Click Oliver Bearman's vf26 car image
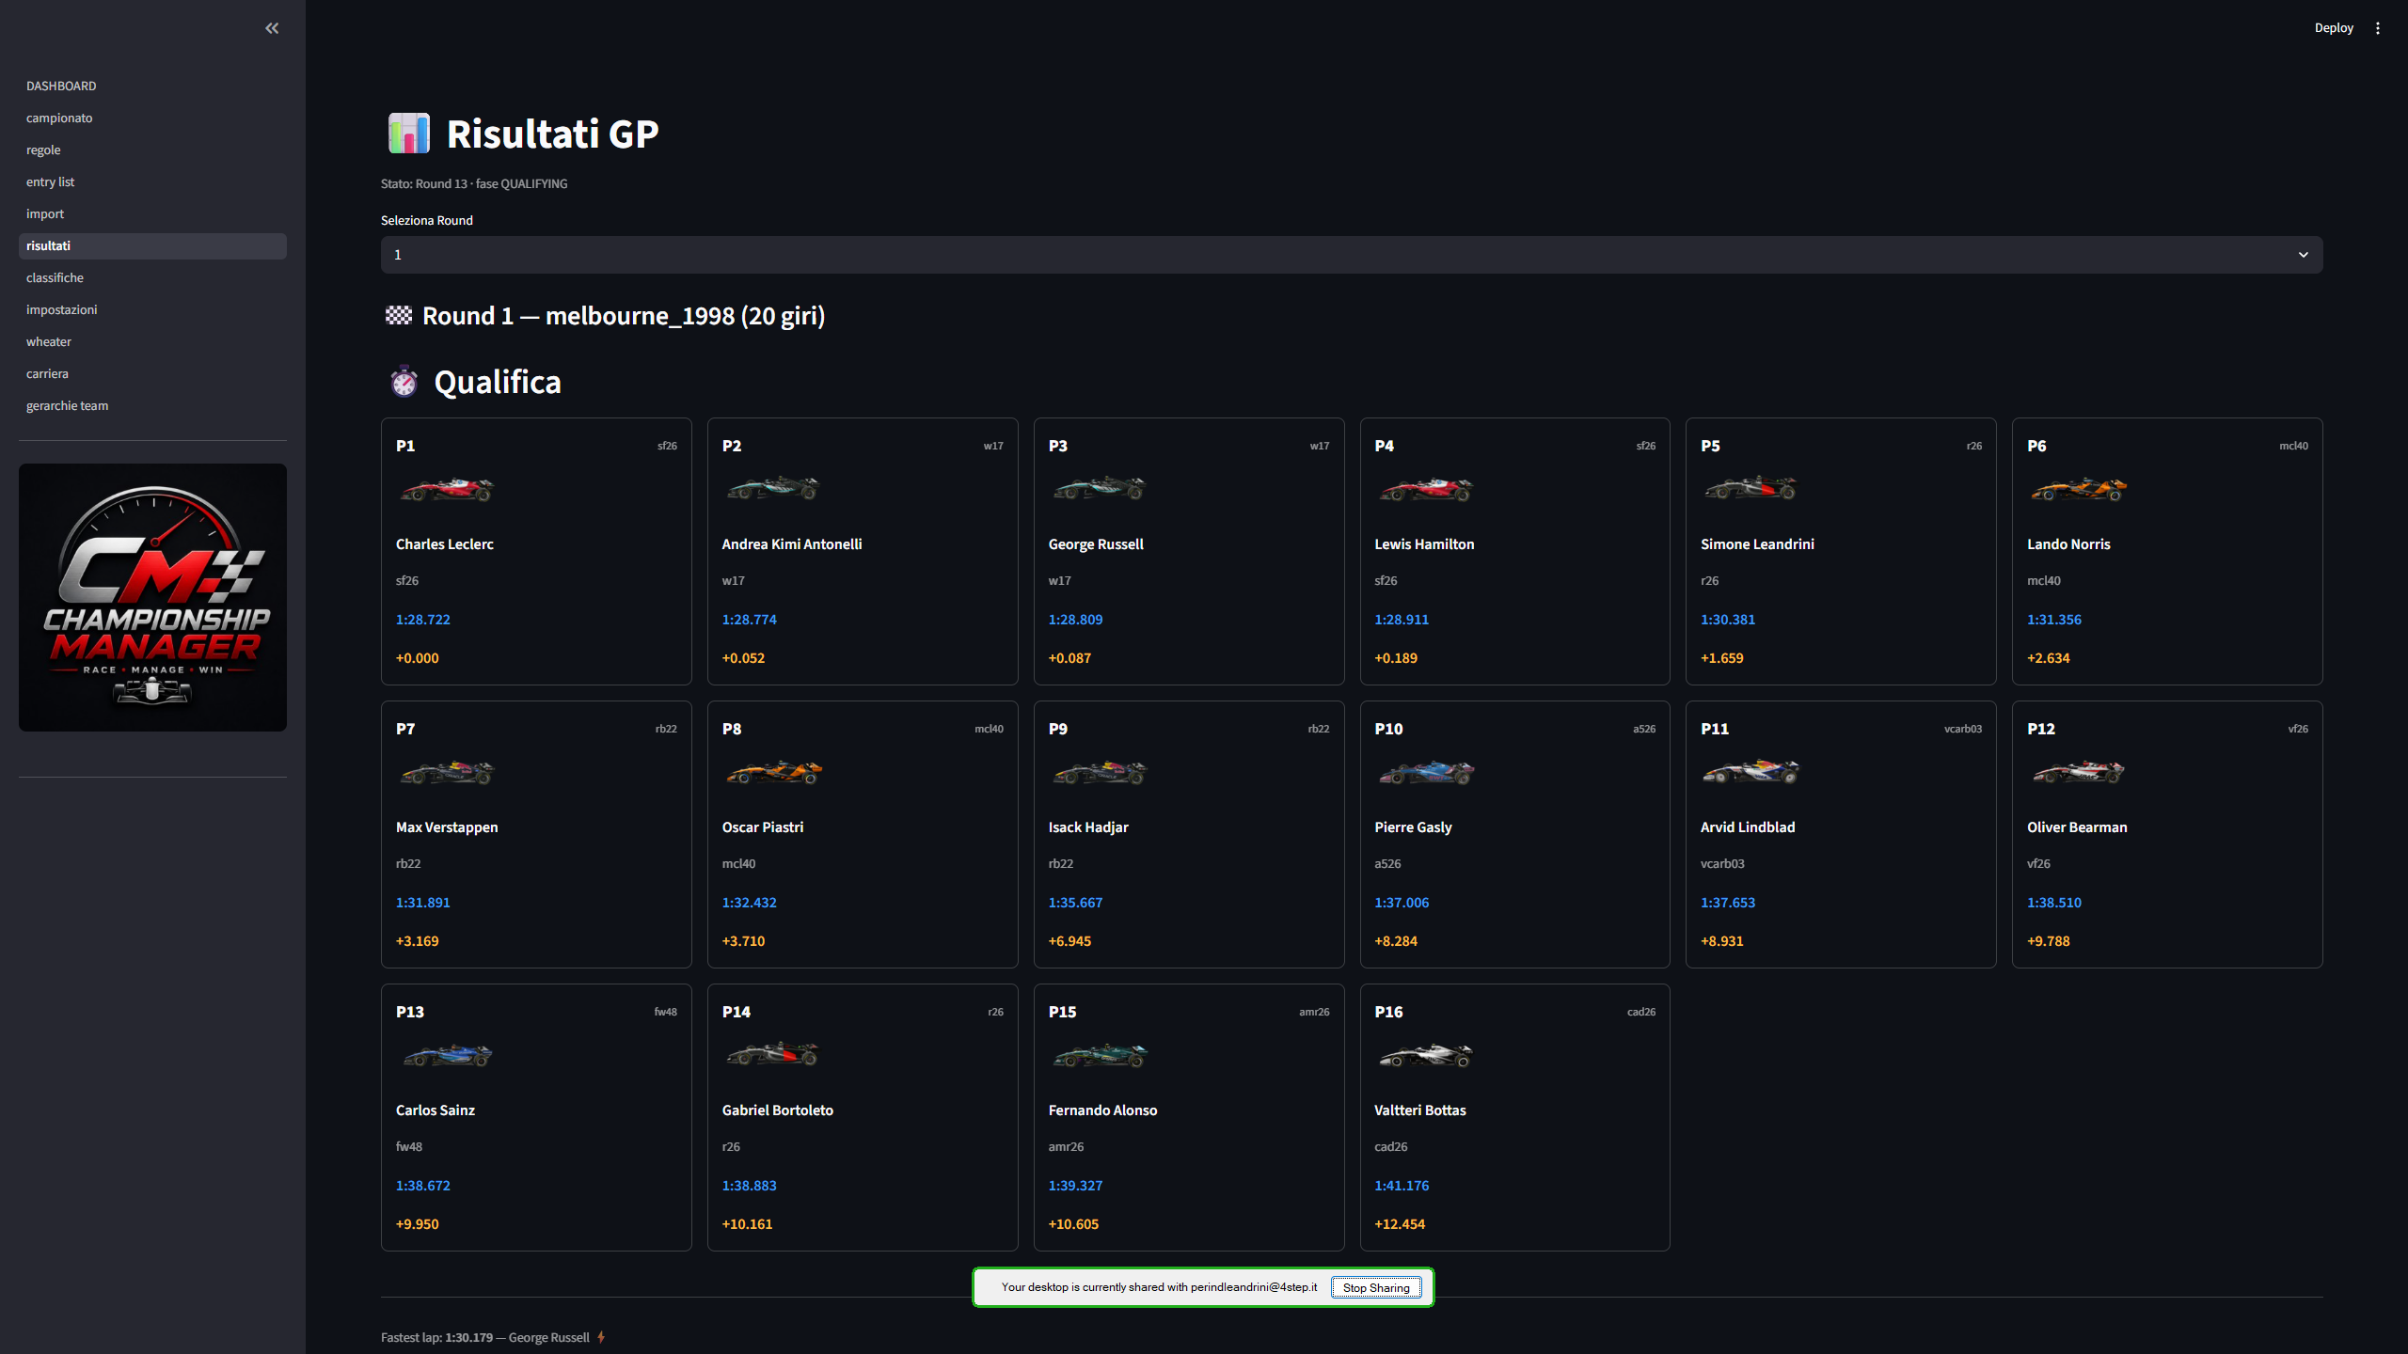 (x=2078, y=772)
